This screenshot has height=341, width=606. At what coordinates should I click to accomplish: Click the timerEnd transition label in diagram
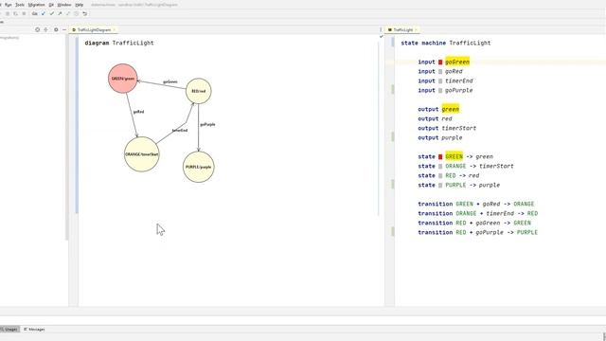coord(180,131)
